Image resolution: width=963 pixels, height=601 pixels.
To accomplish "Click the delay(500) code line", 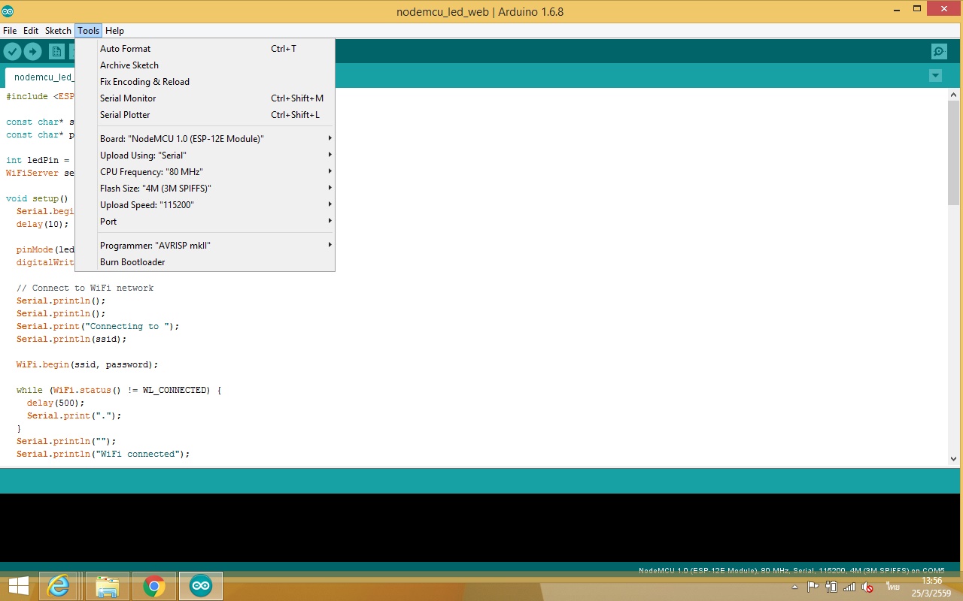I will [x=56, y=403].
